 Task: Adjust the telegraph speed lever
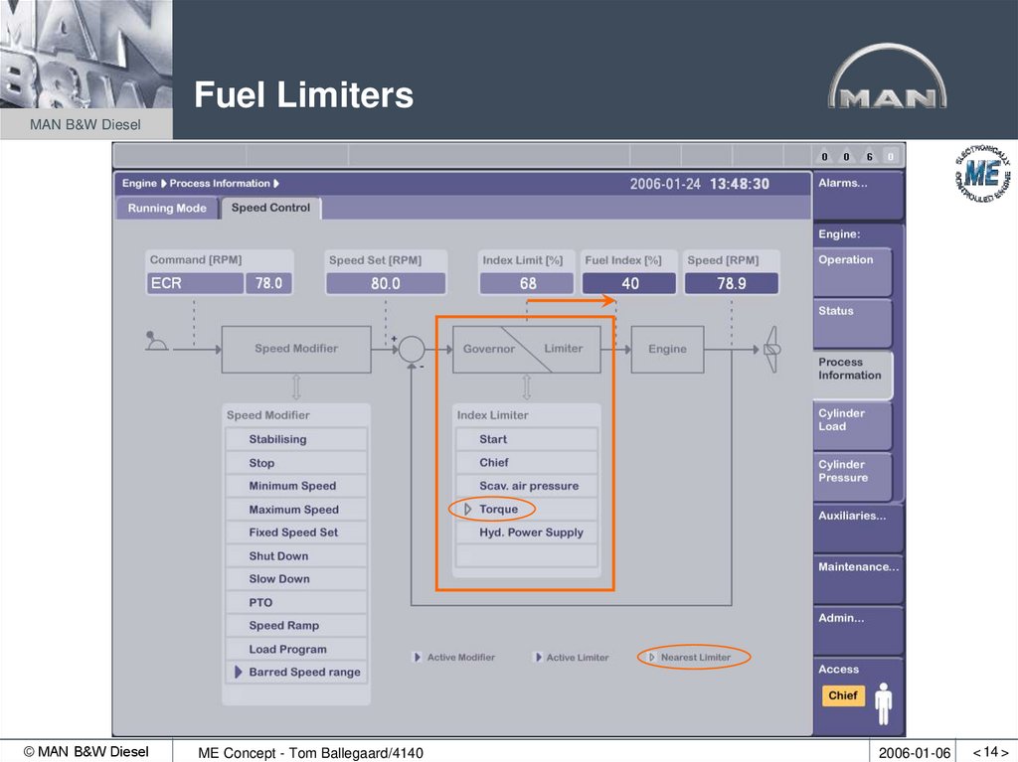pyautogui.click(x=153, y=343)
